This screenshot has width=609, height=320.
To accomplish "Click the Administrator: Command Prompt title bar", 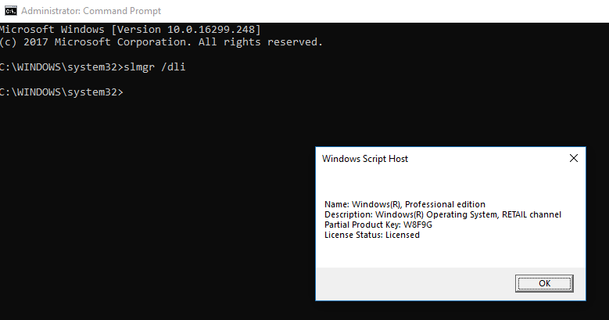I will [305, 11].
